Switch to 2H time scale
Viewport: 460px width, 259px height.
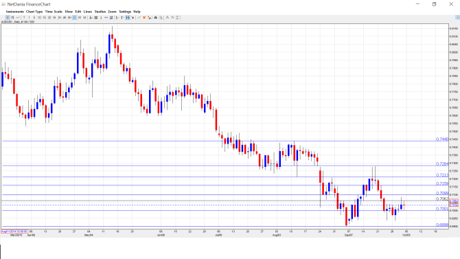[x=59, y=18]
